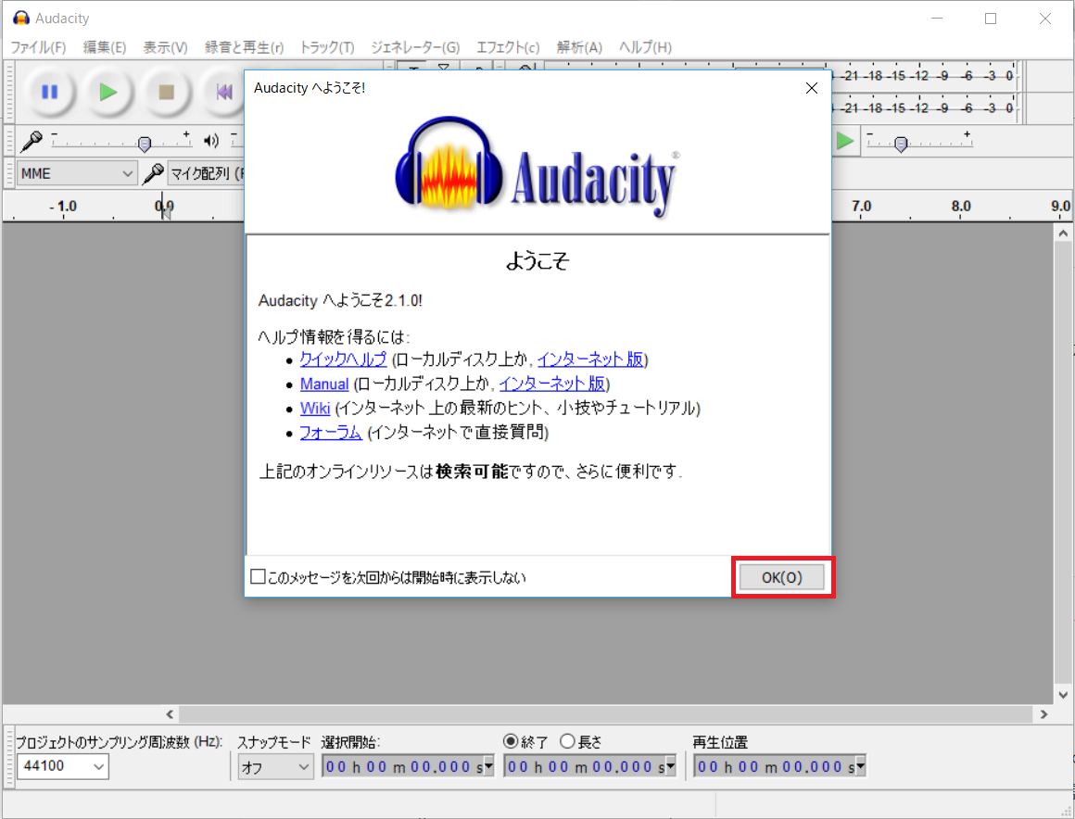Open the ヘルプ(H) menu
1075x819 pixels.
645,47
